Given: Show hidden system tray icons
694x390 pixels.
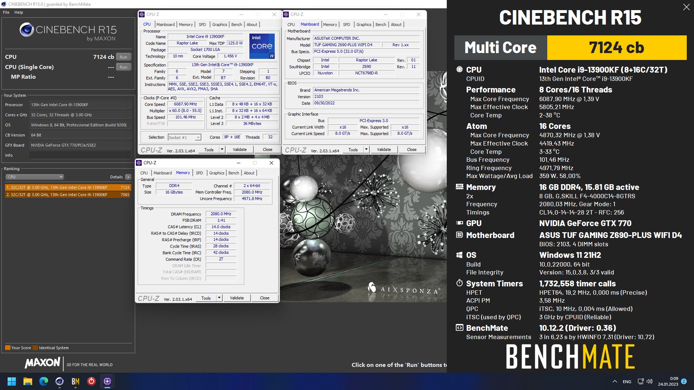Looking at the screenshot, I should coord(615,381).
